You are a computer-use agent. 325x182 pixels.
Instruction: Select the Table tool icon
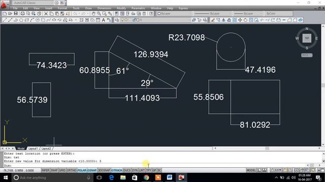[x=98, y=20]
